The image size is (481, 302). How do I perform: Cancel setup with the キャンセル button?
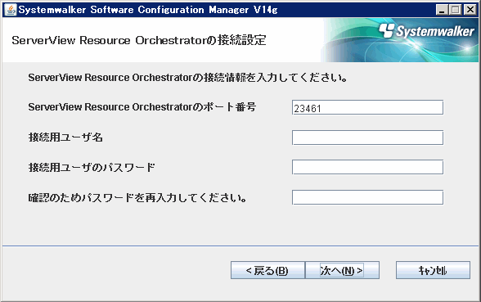point(433,270)
